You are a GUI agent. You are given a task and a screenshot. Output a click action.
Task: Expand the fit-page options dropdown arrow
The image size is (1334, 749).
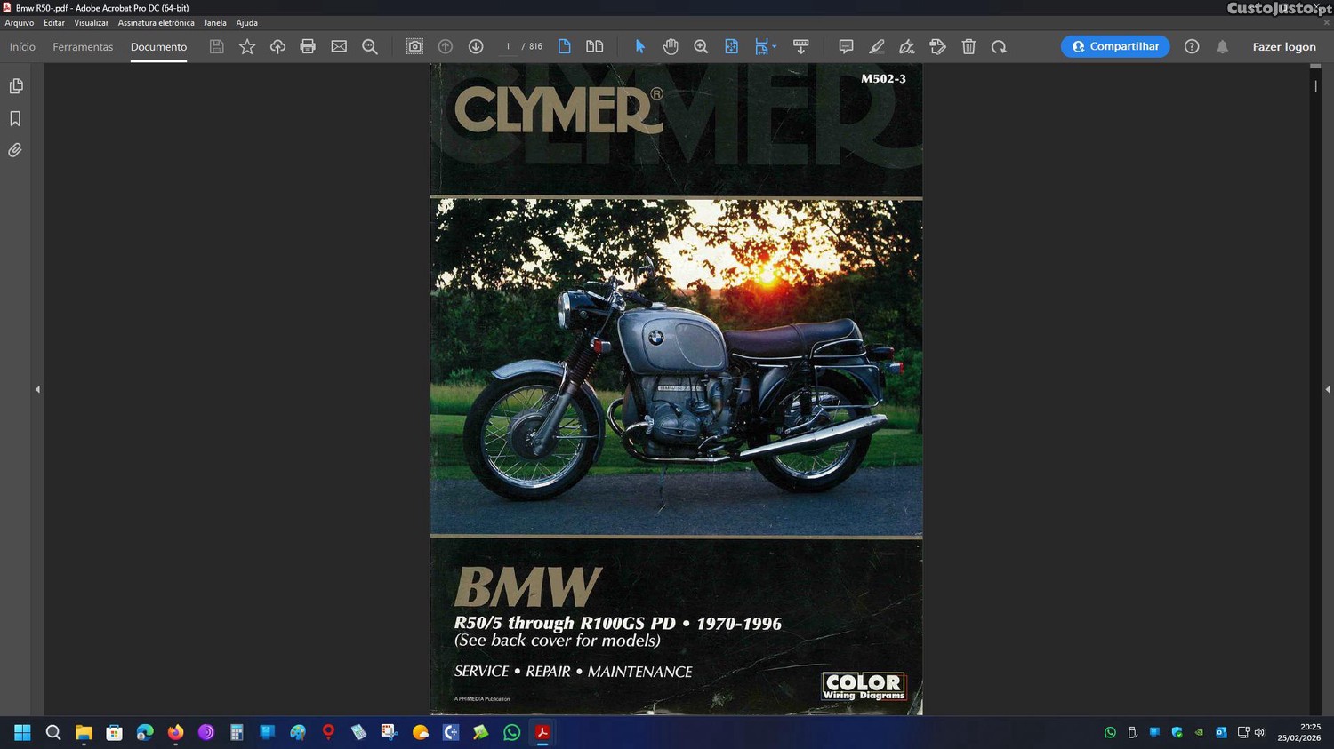(x=775, y=46)
